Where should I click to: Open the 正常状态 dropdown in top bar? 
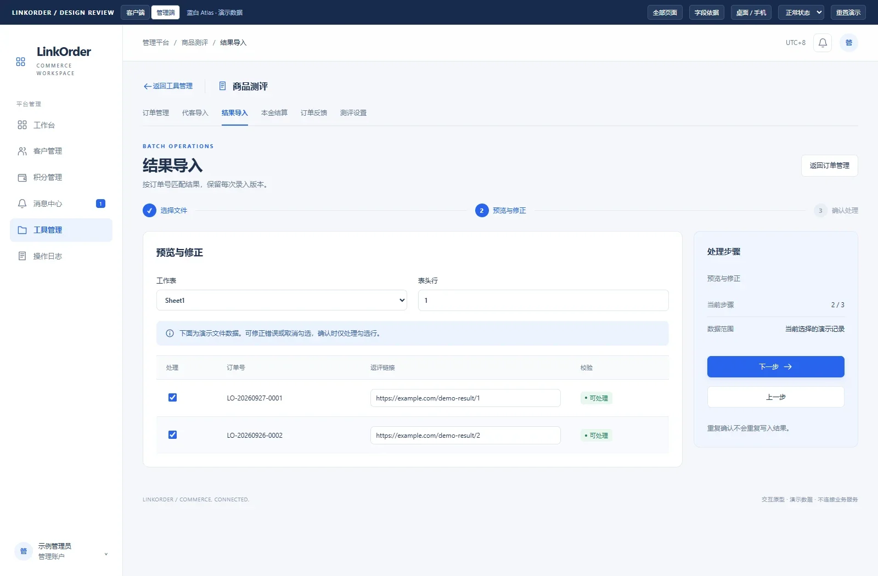point(801,13)
